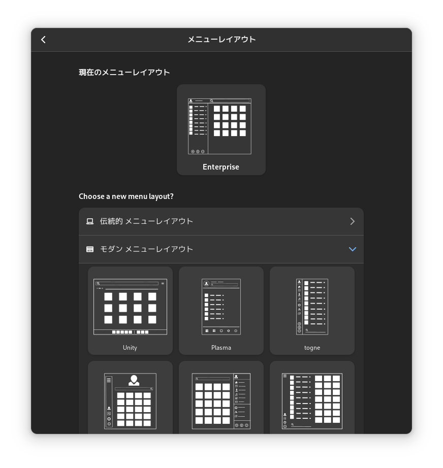Click the grid icon beside モダン メニューレイアウト
This screenshot has height=468, width=443.
point(90,249)
